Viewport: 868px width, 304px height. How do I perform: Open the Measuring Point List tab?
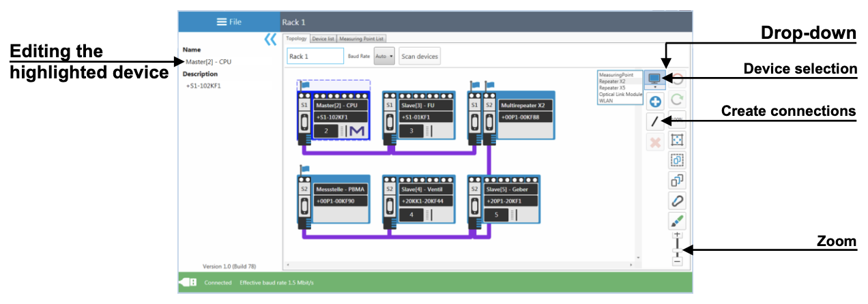361,39
